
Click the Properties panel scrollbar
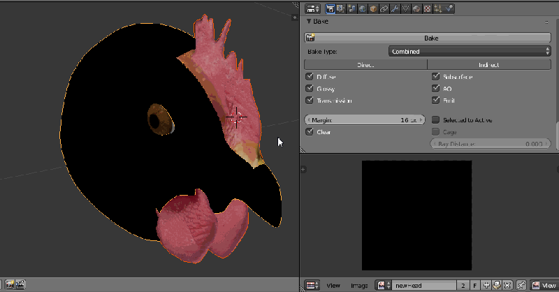(557, 136)
